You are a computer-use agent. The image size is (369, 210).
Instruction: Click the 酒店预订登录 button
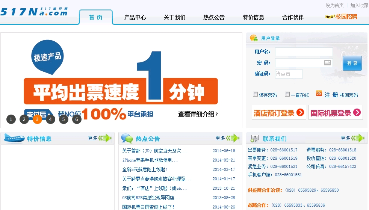(x=279, y=113)
